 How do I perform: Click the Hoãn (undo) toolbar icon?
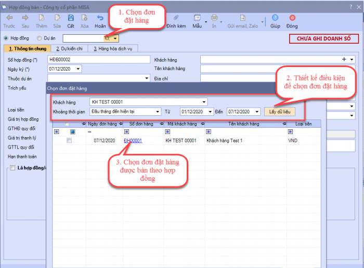(x=100, y=18)
